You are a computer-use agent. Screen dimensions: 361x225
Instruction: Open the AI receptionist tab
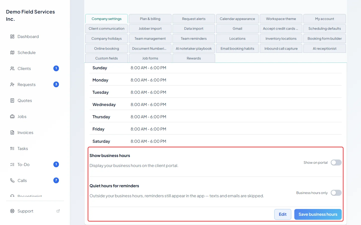coord(325,48)
